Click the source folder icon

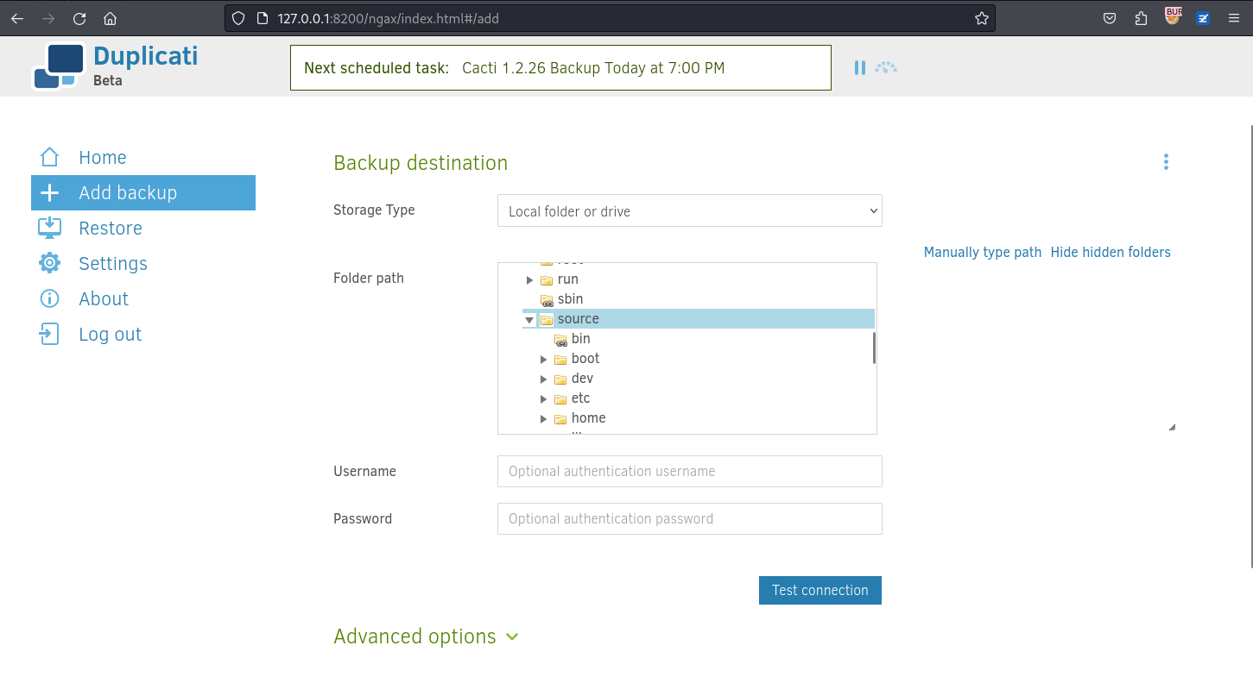click(x=547, y=319)
